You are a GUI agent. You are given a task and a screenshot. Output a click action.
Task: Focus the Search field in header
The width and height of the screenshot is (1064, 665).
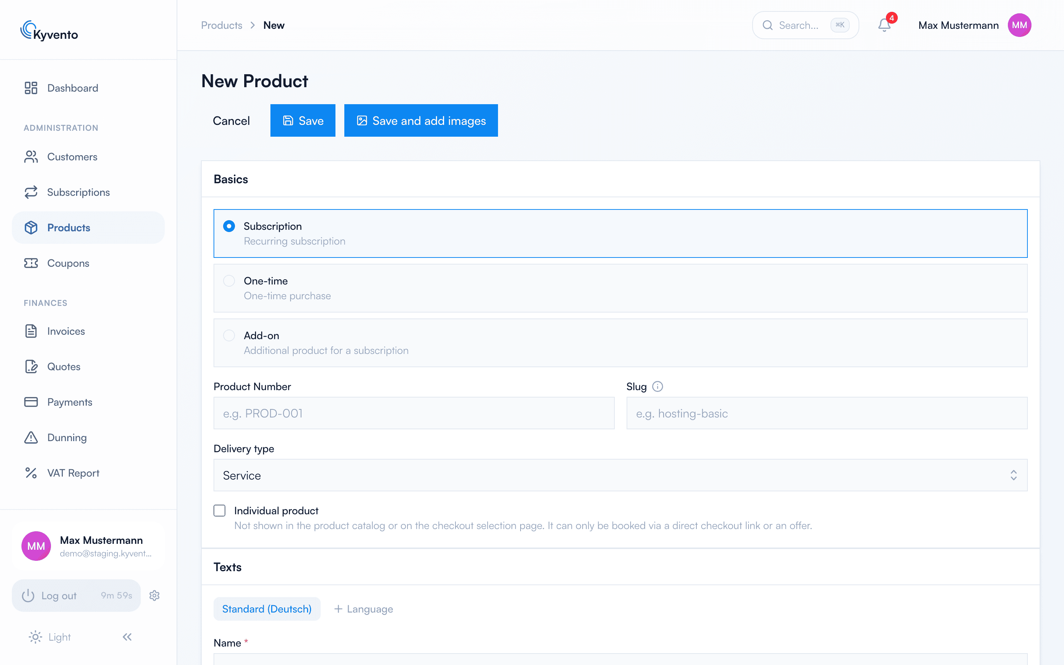[x=805, y=25]
